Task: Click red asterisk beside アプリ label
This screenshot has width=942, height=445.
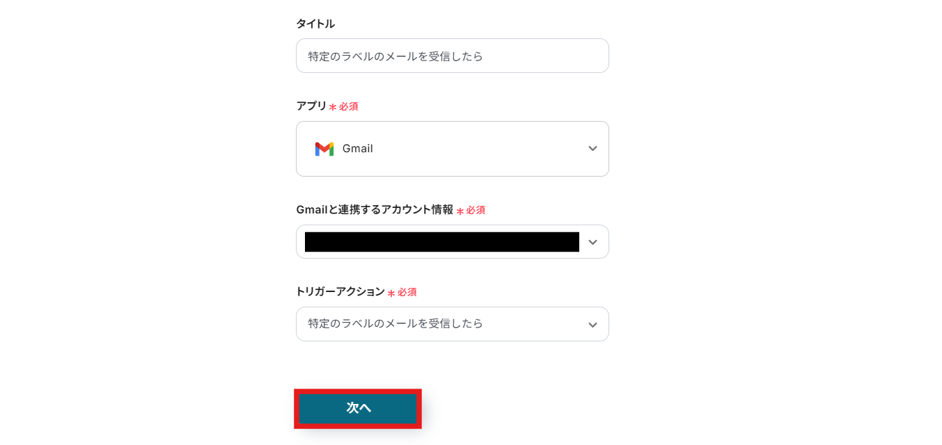Action: tap(333, 107)
